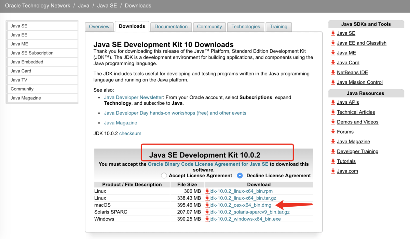
Task: Click the arrow icon beside NetBeans IDE
Action: pos(333,72)
